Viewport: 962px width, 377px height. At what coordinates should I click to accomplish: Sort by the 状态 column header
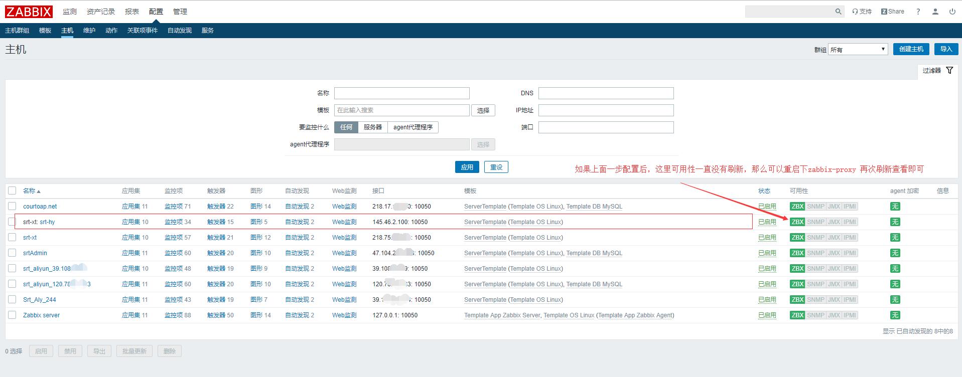click(764, 191)
